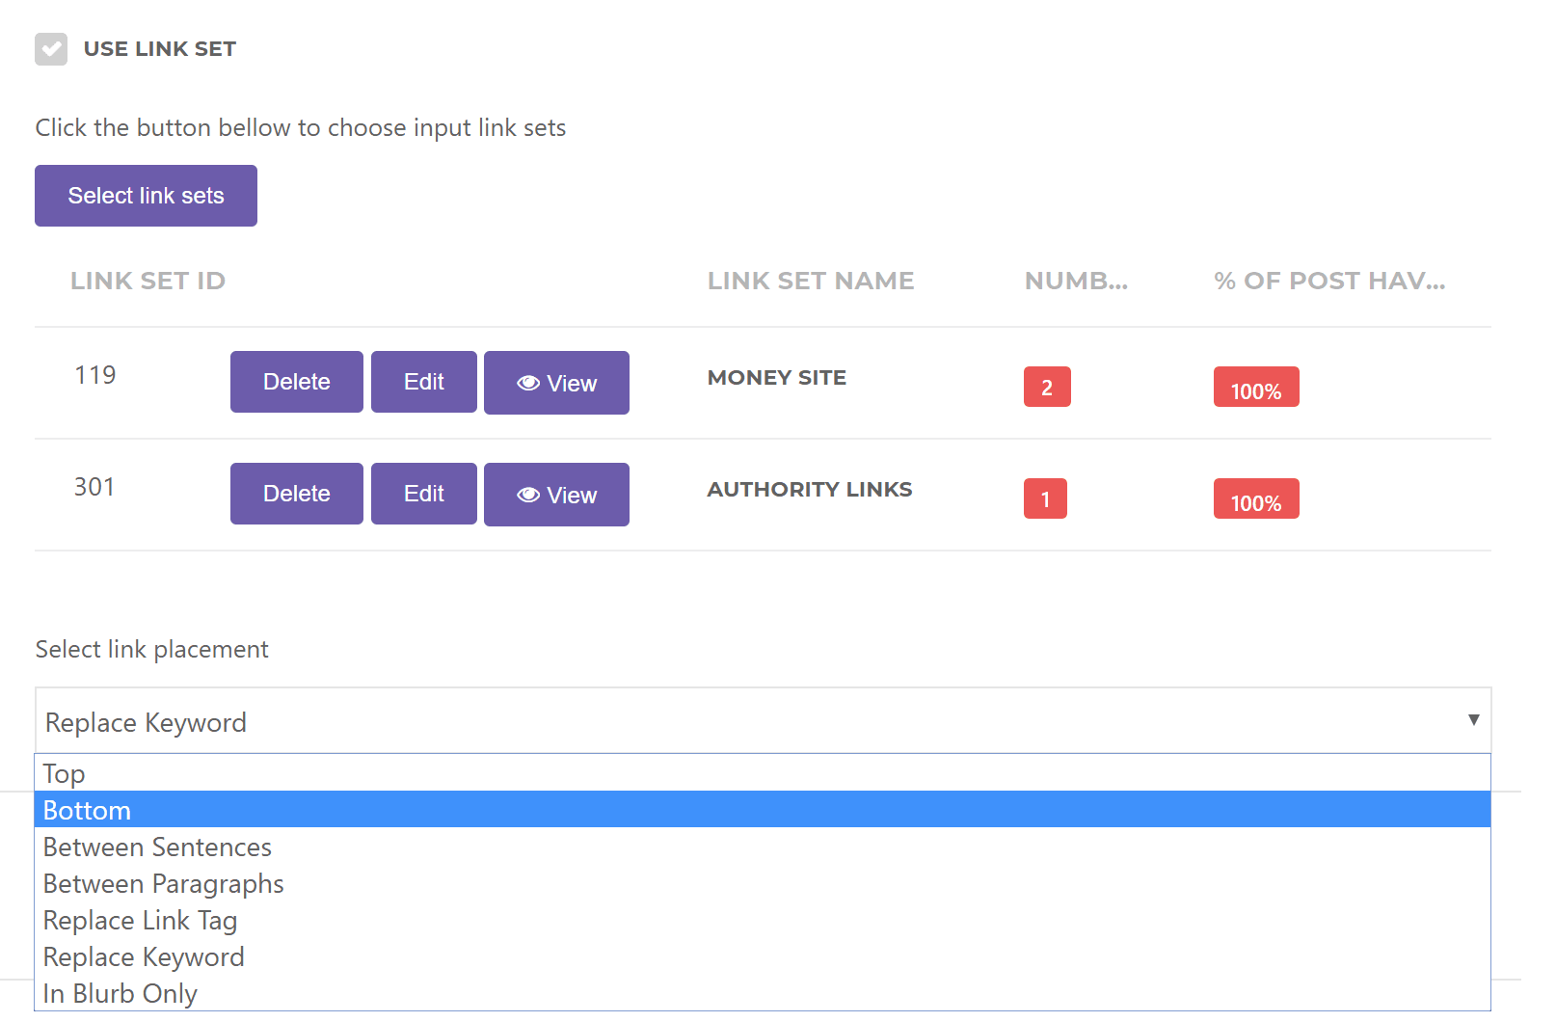Pick Between Sentences placement option

click(x=157, y=847)
